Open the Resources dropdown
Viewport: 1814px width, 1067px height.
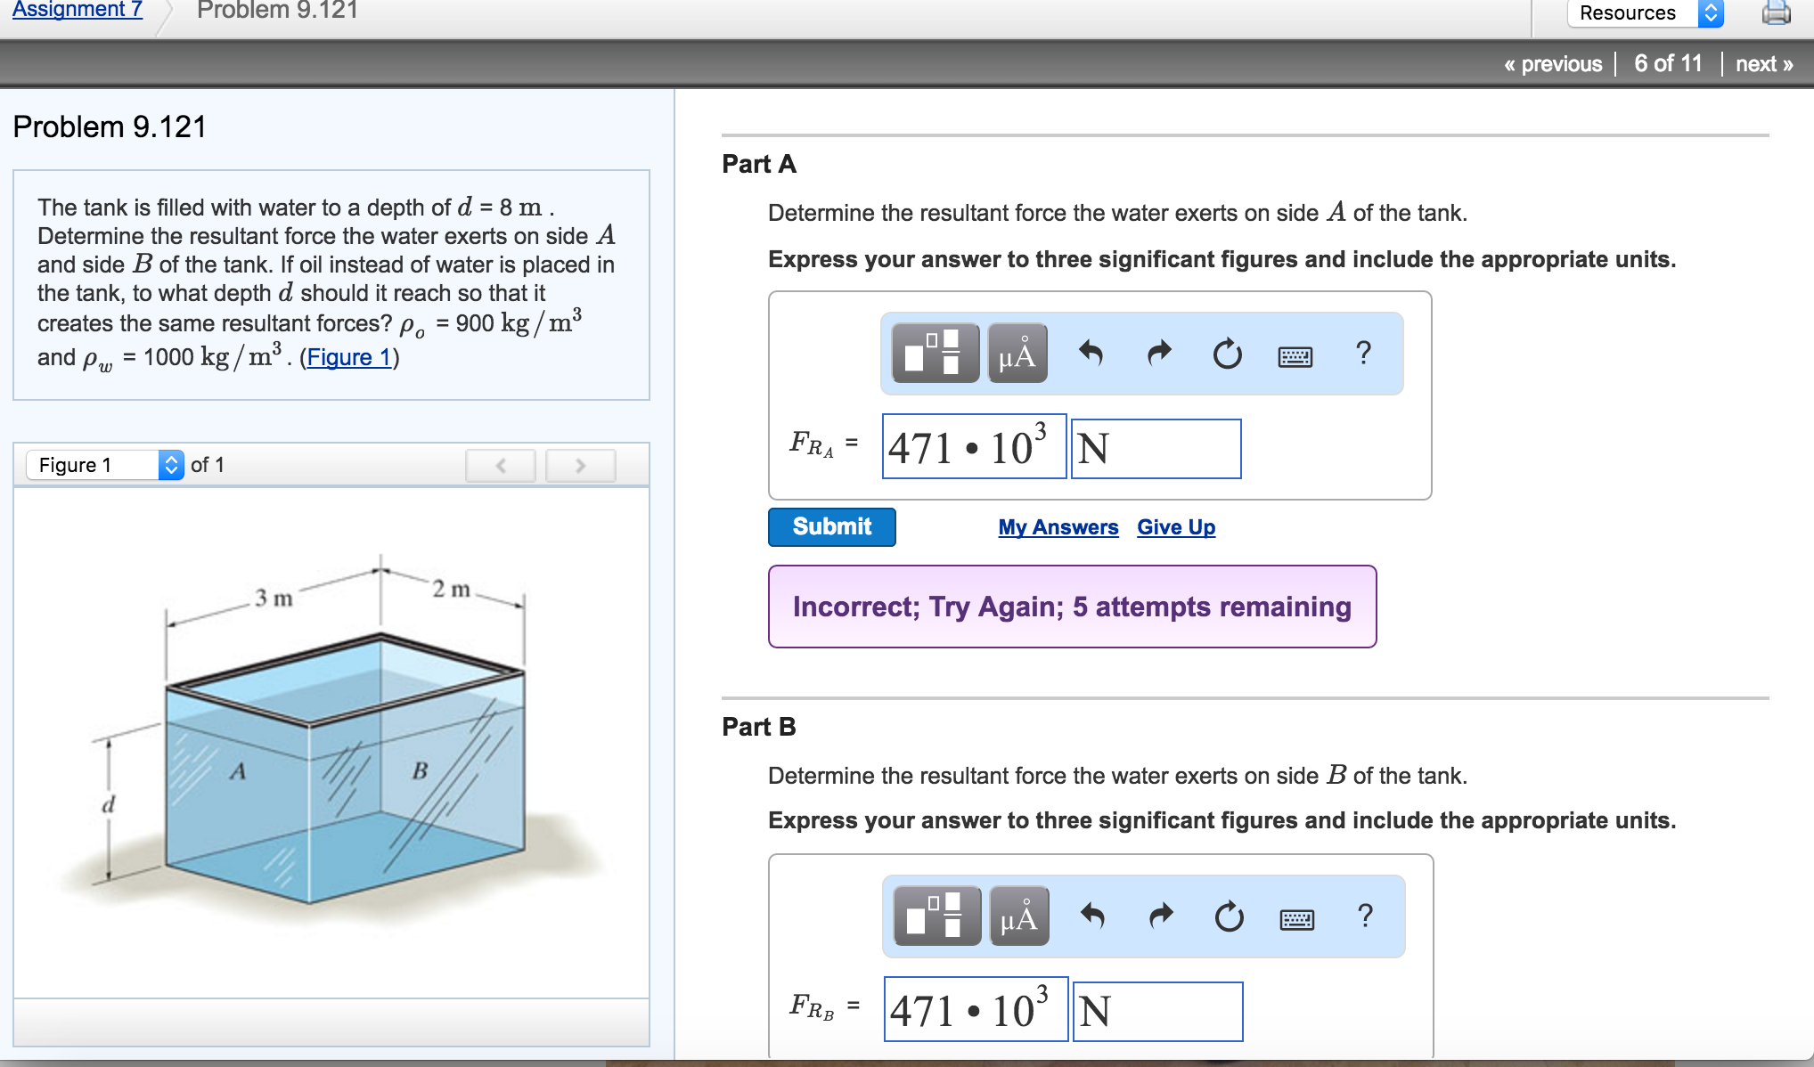(x=1645, y=12)
